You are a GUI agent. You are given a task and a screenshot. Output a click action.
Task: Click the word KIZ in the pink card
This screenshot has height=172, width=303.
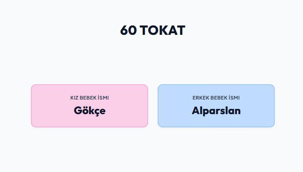point(74,98)
